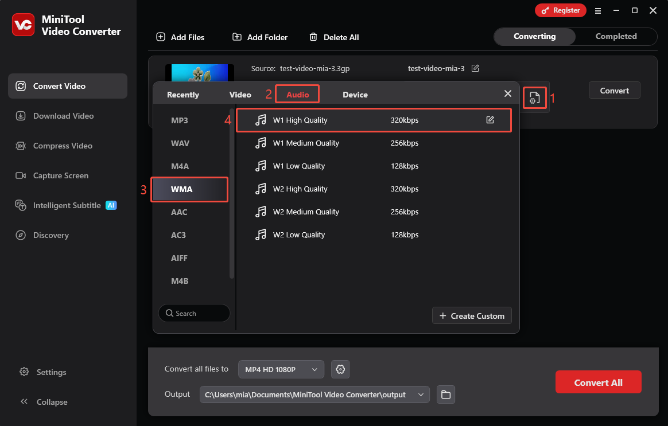The image size is (668, 426).
Task: Click the Convert All button
Action: [598, 382]
